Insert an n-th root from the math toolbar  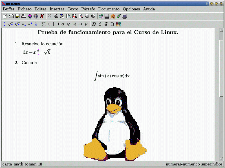[x=17, y=24]
